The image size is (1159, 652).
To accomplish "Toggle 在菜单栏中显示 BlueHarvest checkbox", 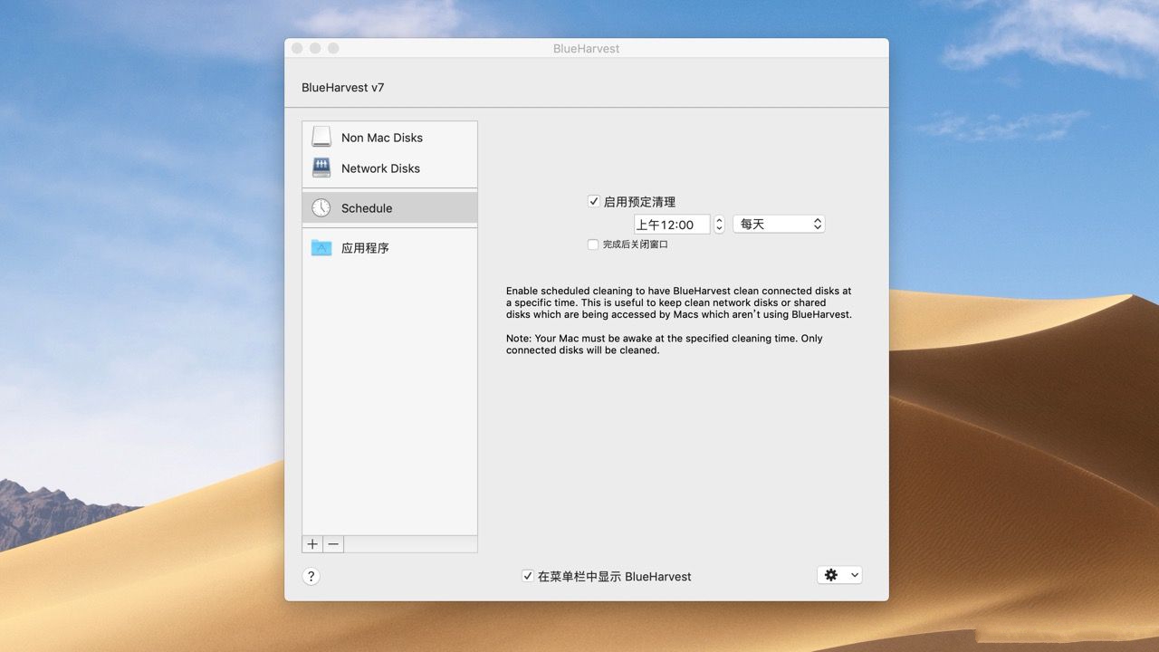I will [x=528, y=575].
